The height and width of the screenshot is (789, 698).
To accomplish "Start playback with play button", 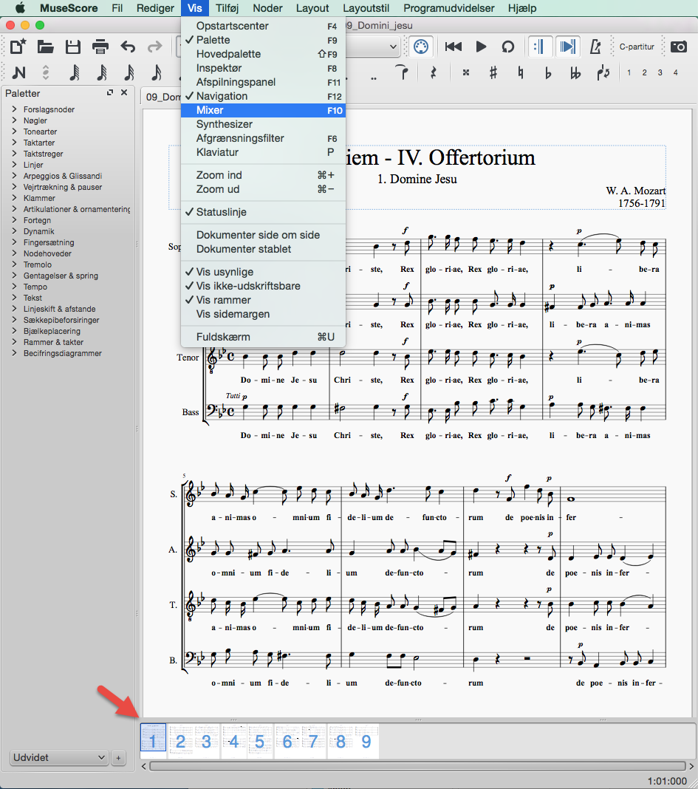I will (481, 47).
